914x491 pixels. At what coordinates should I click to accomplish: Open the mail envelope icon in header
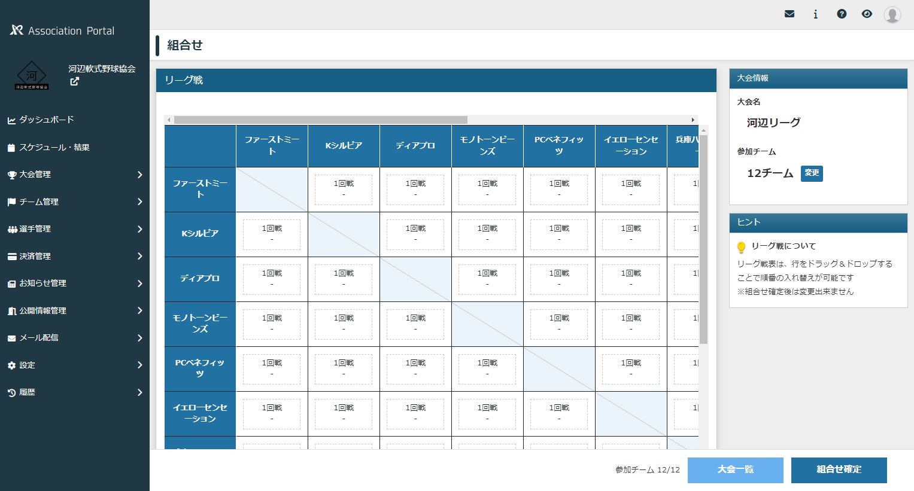(789, 14)
